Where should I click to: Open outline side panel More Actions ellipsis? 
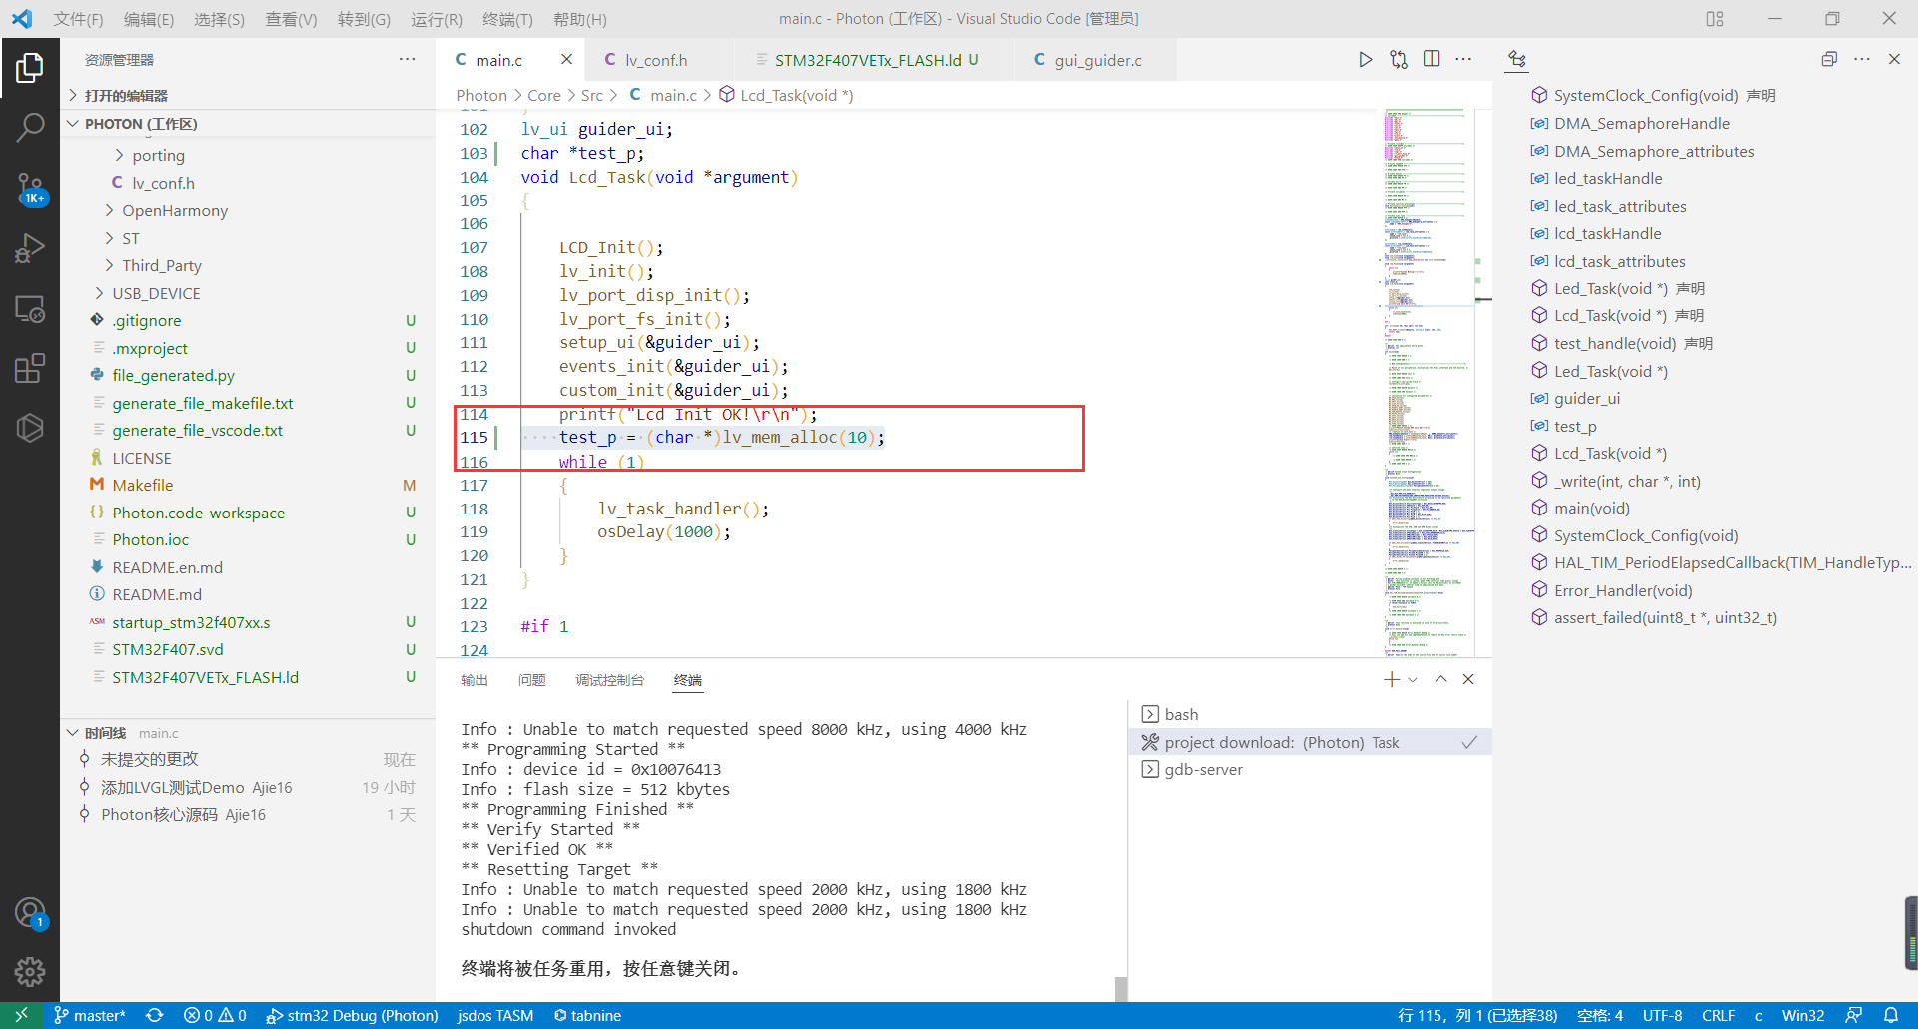(1862, 60)
